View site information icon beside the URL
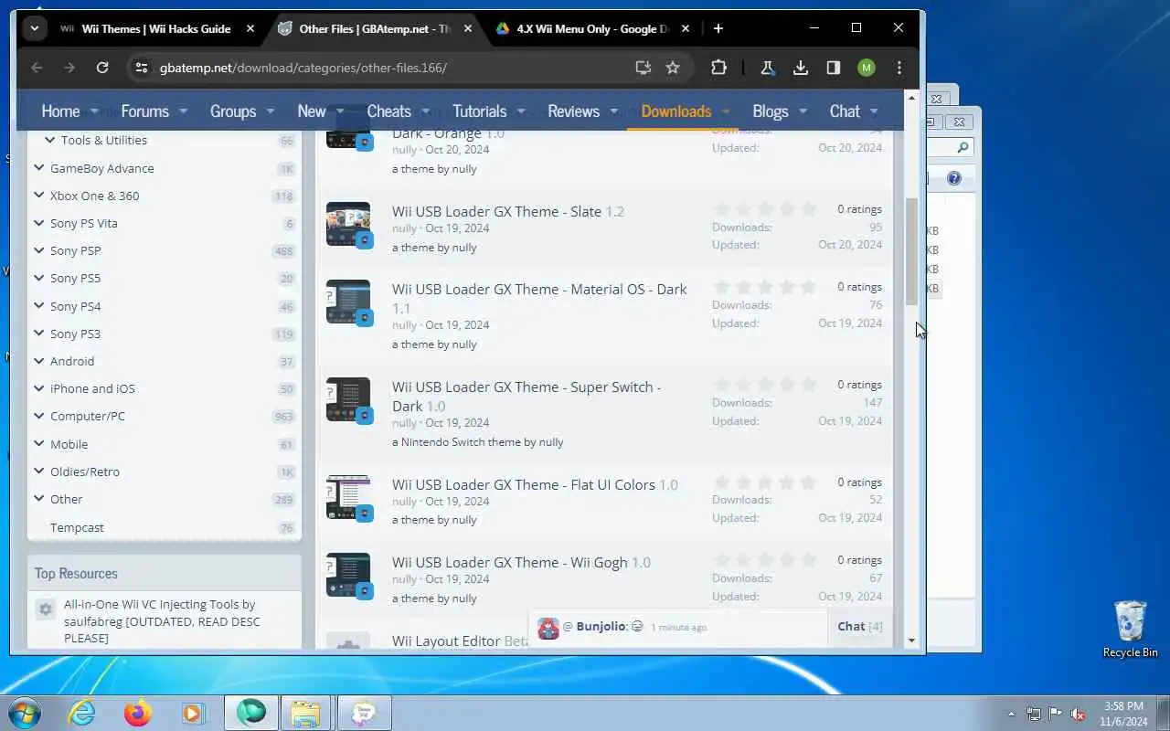1170x731 pixels. (140, 68)
